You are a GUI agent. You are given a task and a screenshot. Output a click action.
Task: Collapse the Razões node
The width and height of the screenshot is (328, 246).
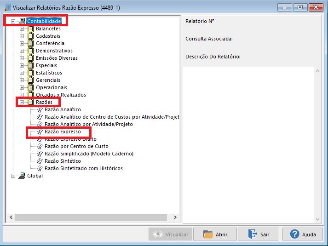click(22, 102)
